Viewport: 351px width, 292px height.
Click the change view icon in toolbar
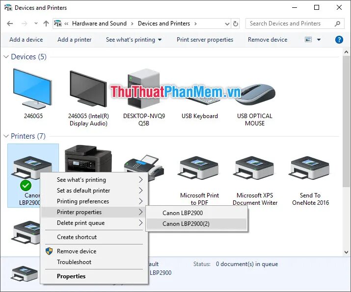click(308, 40)
